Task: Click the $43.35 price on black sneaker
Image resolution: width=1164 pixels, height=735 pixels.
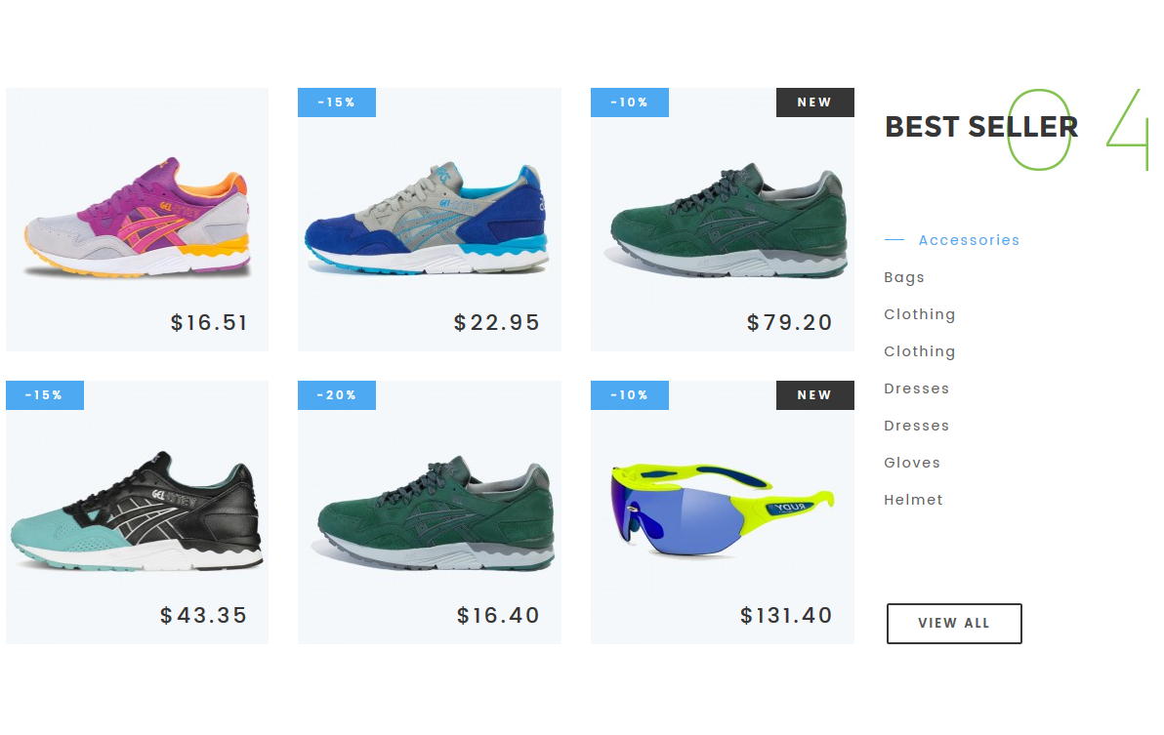Action: pos(203,616)
